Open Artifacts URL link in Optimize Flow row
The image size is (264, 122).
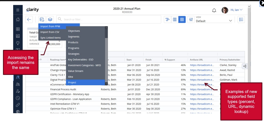pyautogui.click(x=202, y=109)
